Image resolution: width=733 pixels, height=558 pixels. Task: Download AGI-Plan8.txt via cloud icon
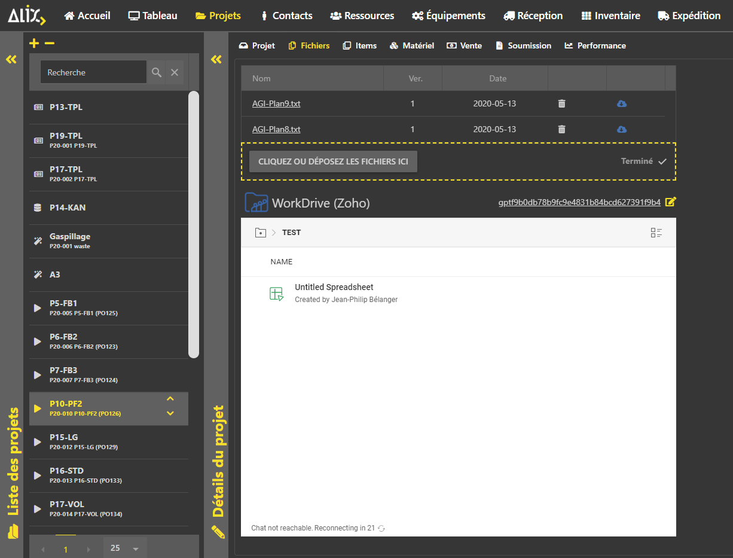(x=622, y=129)
